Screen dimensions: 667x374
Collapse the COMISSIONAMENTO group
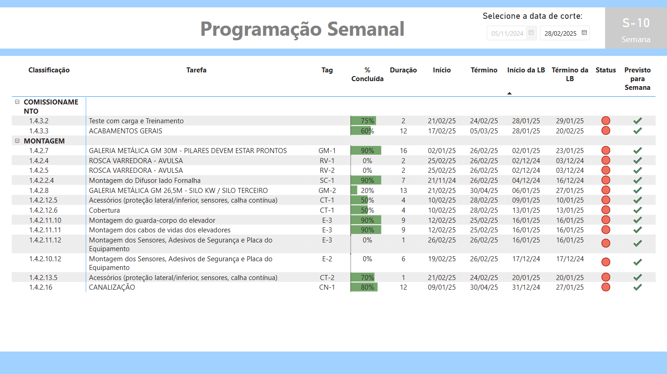click(17, 102)
